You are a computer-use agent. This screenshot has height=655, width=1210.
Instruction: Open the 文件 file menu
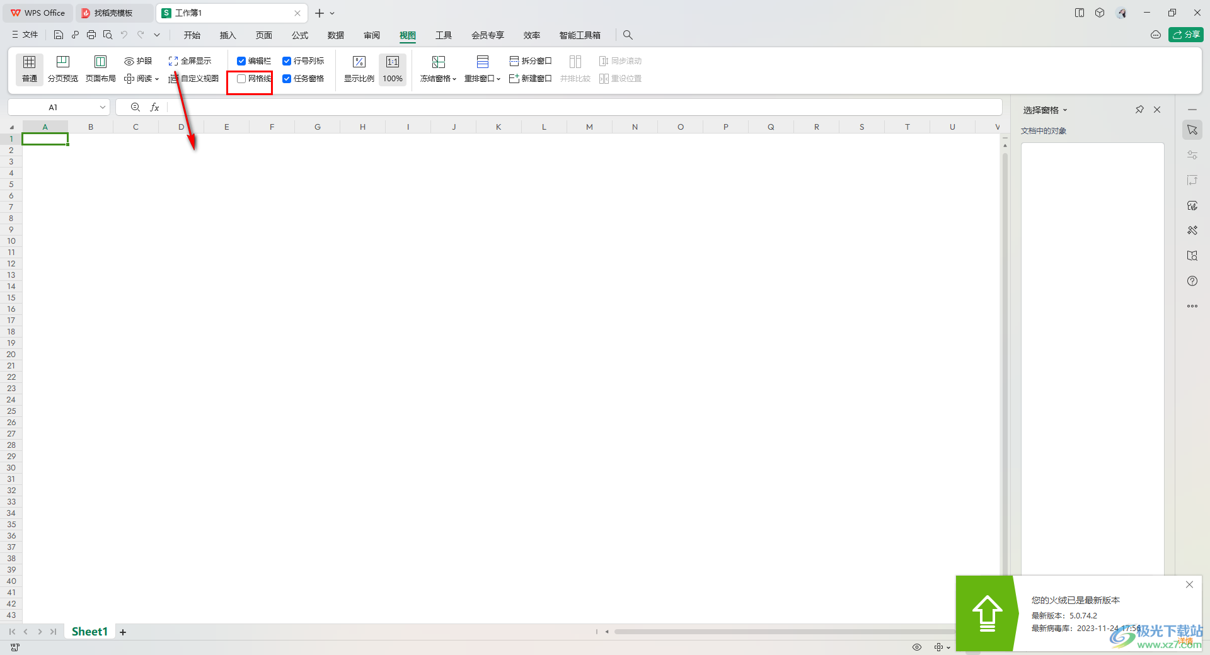[x=25, y=35]
